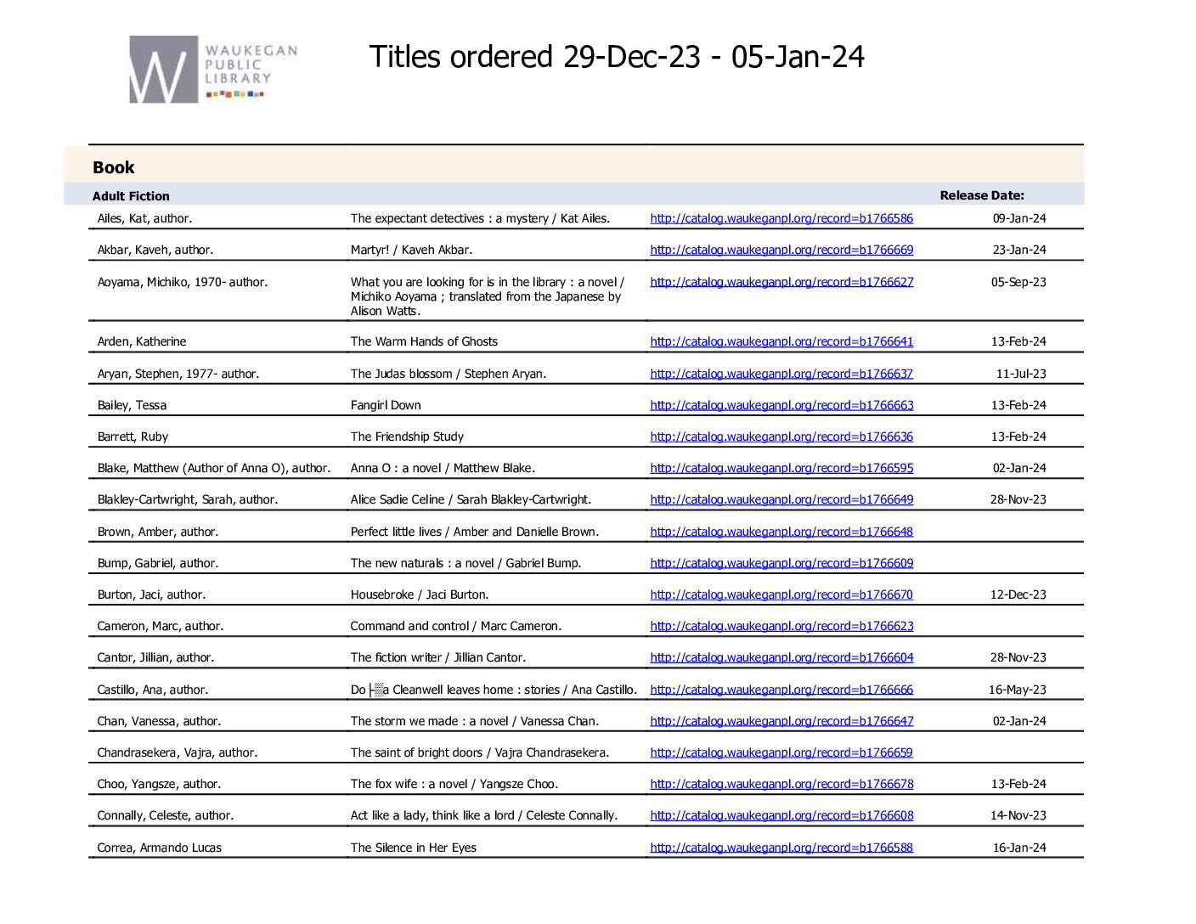Screen dimensions: 1196x924
Task: Select author Cameron, Marc
Action: click(x=161, y=626)
